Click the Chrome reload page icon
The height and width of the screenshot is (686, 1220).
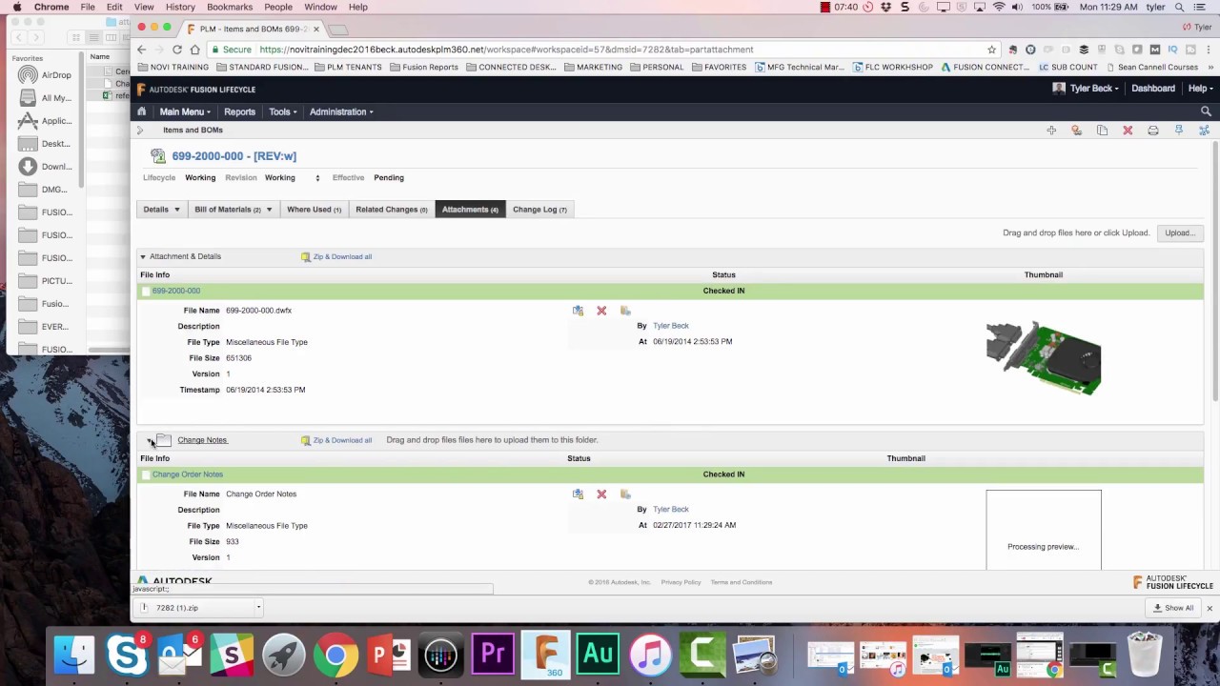coord(177,50)
